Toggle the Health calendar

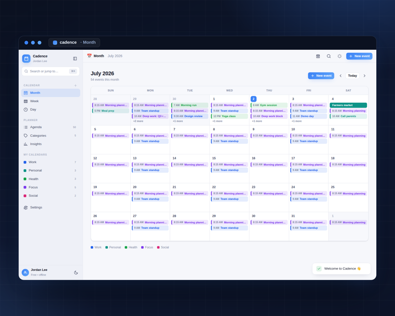51,179
